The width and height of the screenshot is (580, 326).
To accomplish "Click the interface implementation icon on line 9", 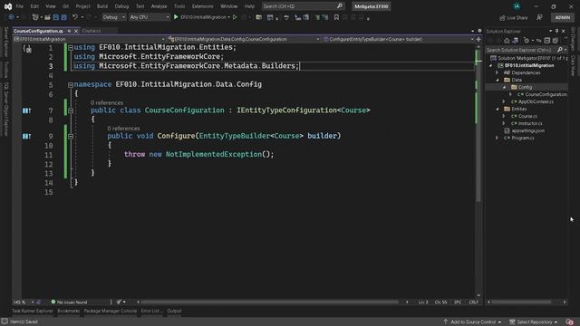I will [x=26, y=137].
